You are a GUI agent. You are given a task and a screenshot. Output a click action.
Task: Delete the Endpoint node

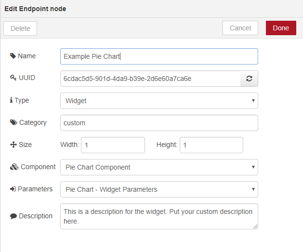point(20,28)
